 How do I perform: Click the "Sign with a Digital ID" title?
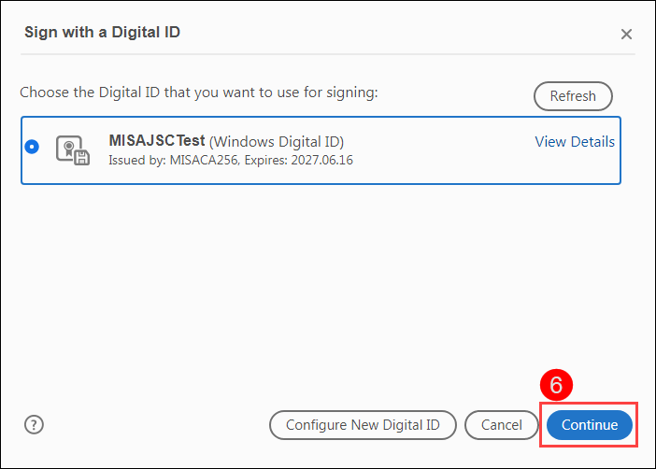[102, 33]
